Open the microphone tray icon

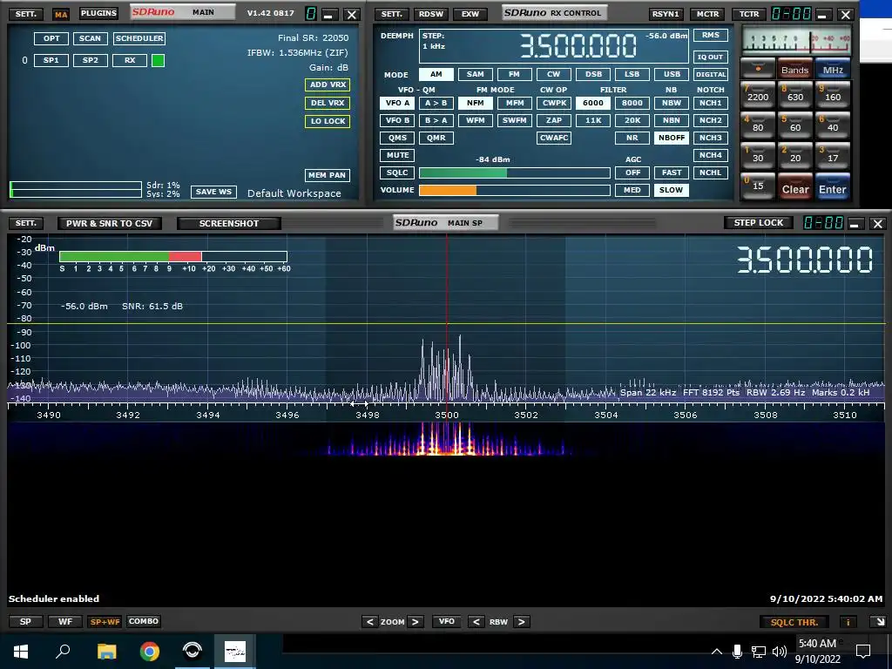tap(737, 652)
